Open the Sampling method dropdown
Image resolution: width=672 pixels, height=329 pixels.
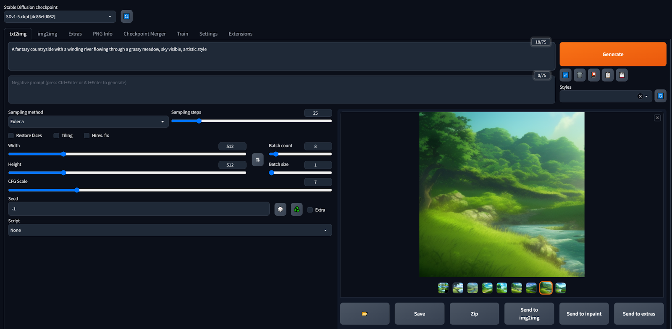pos(88,122)
